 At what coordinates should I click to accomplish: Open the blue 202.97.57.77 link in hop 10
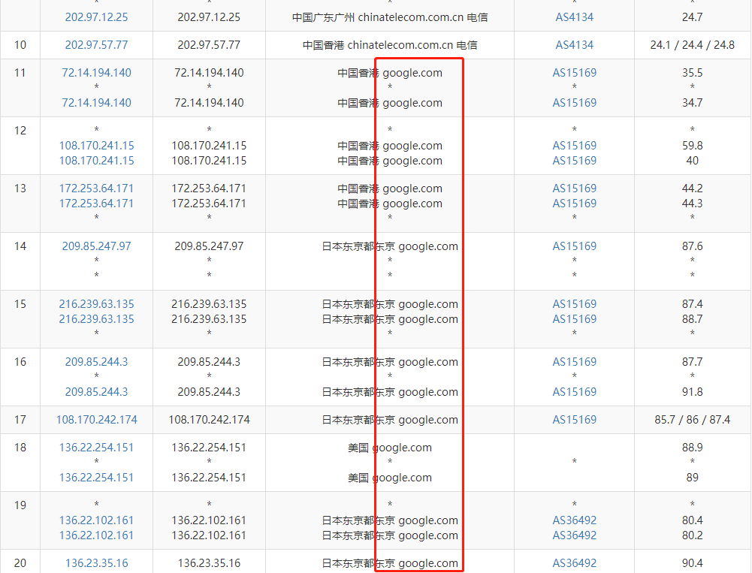tap(96, 45)
